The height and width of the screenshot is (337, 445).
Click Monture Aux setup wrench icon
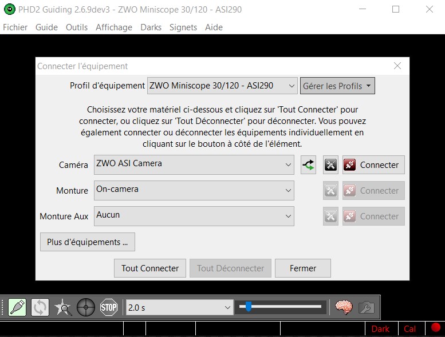pyautogui.click(x=330, y=216)
